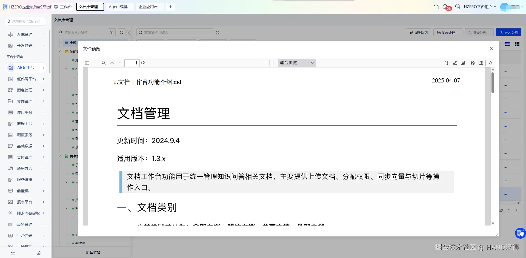The height and width of the screenshot is (258, 526).
Task: Open more tools in preview toolbar
Action: tap(490, 63)
